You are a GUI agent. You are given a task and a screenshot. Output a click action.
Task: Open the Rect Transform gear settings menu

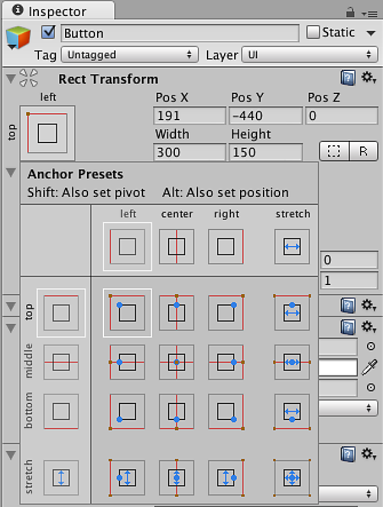pyautogui.click(x=368, y=79)
